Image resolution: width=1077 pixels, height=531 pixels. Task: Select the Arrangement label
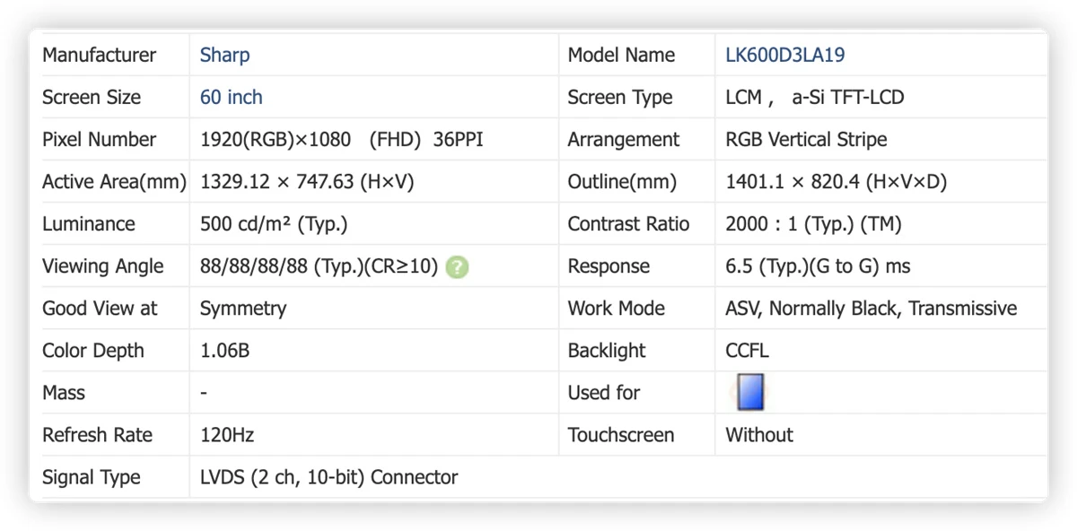click(624, 139)
